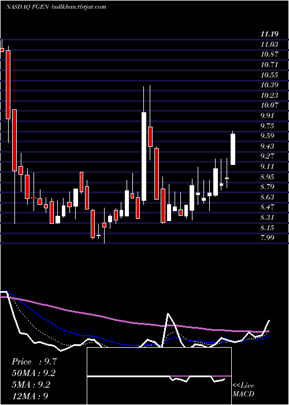Click the Price : 9.7 readout
This screenshot has height=405, width=289.
[34, 362]
